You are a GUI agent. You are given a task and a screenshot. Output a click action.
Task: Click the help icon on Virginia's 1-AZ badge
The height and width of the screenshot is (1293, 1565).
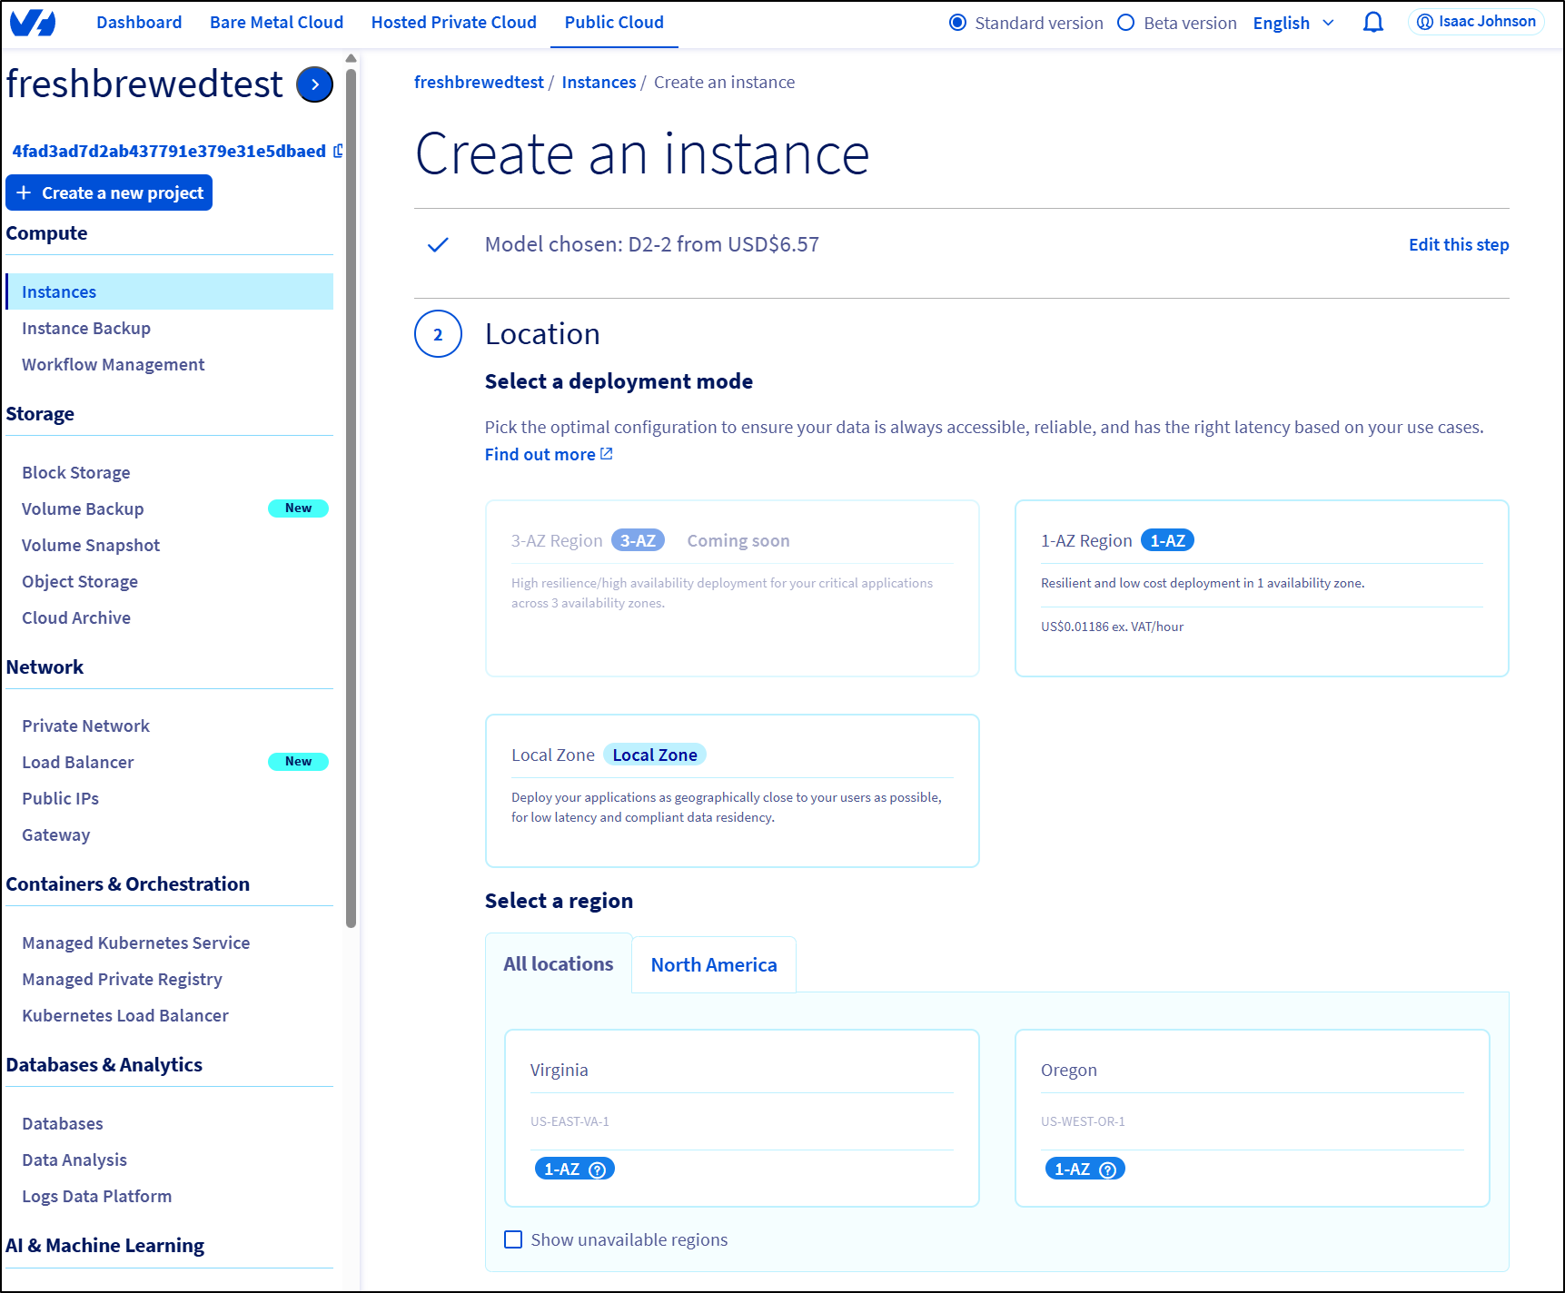pos(597,1170)
